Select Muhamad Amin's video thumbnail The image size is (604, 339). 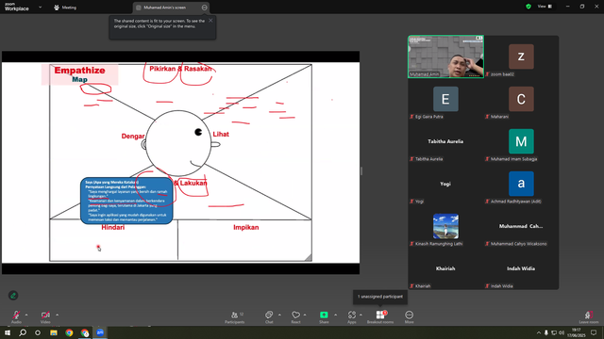[x=445, y=56]
